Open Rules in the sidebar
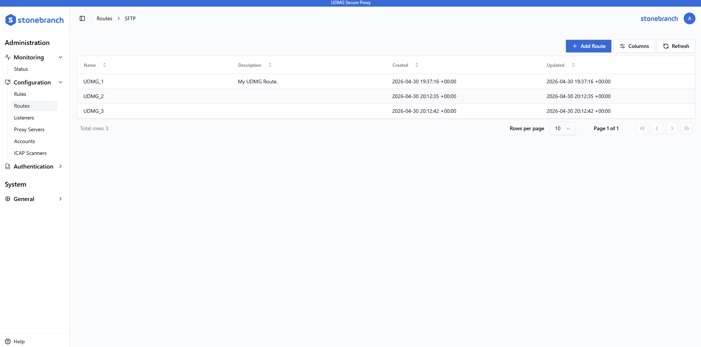The height and width of the screenshot is (347, 701). [x=20, y=94]
